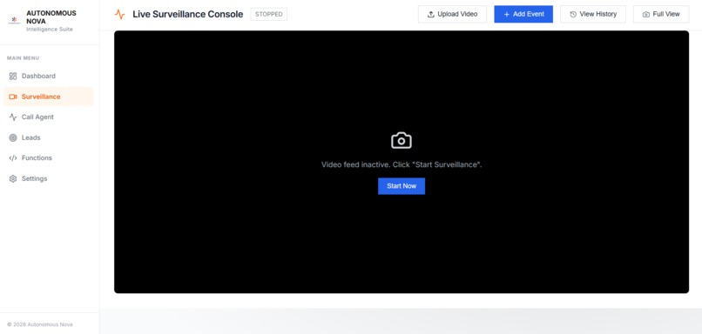Click the Autonomous Nova logo icon

14,20
